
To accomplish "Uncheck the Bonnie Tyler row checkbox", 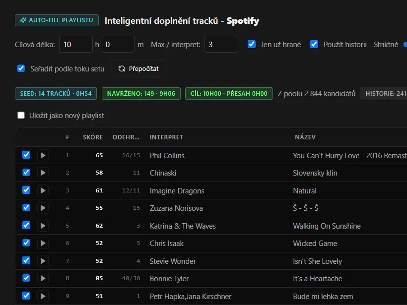I will pyautogui.click(x=26, y=278).
